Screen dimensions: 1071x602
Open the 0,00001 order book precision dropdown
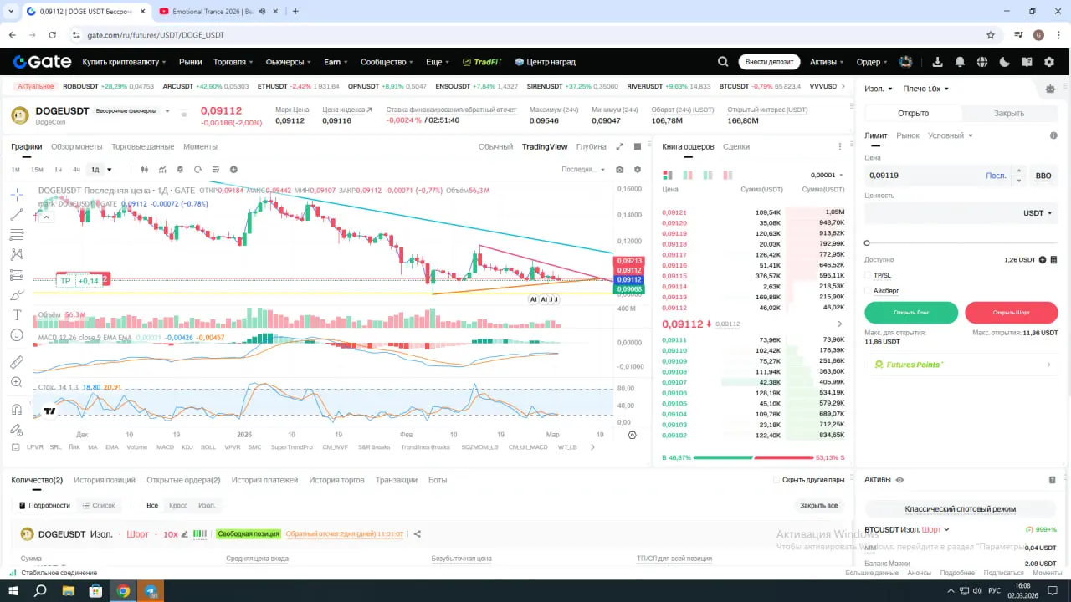(827, 176)
